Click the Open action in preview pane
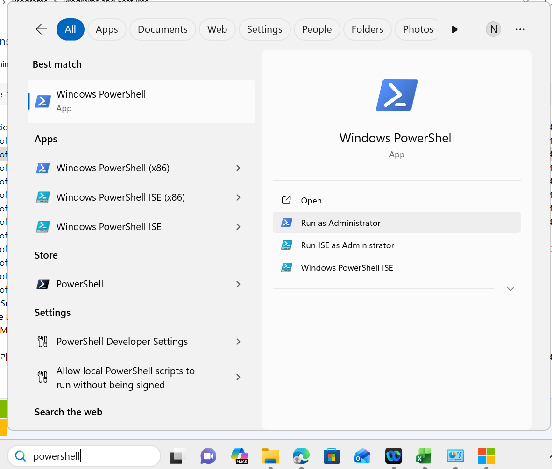This screenshot has width=552, height=469. tap(397, 200)
